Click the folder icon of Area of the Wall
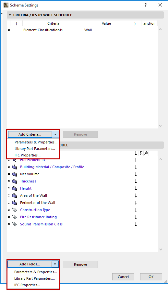Image resolution: width=168 pixels, height=295 pixels. [15, 195]
